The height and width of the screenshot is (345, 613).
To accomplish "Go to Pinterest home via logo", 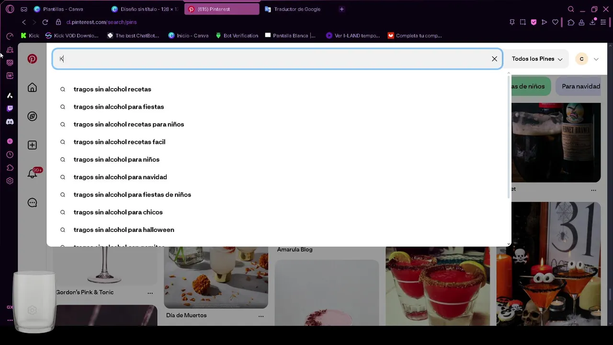I will (x=32, y=59).
